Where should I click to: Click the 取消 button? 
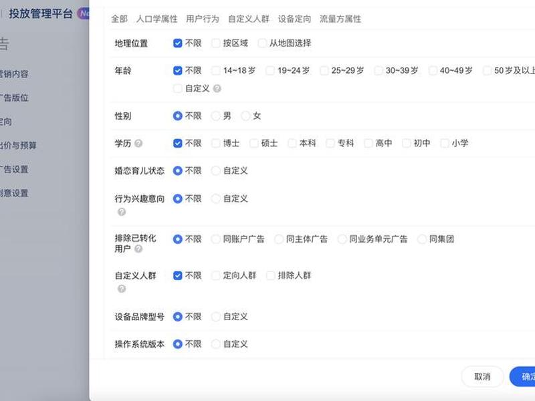pyautogui.click(x=482, y=377)
